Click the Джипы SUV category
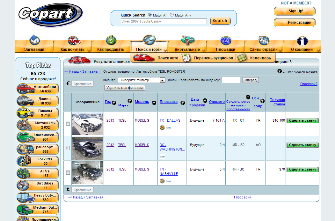This screenshot has width=335, height=221. tap(38, 101)
